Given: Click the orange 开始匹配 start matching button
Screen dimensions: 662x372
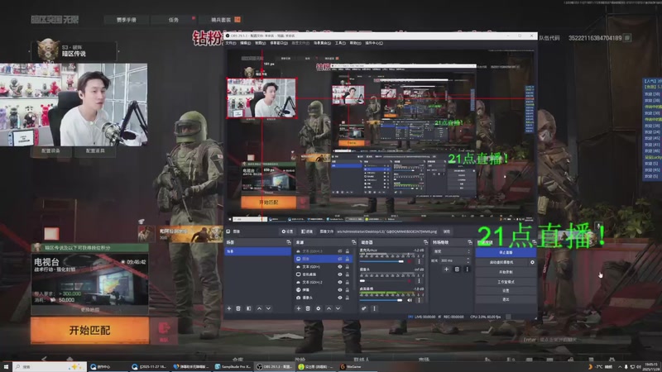Looking at the screenshot, I should [x=90, y=330].
